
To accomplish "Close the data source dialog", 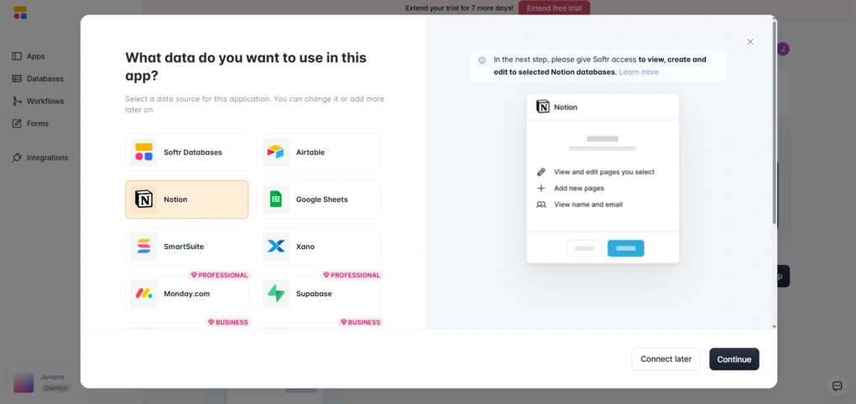I will (x=750, y=42).
